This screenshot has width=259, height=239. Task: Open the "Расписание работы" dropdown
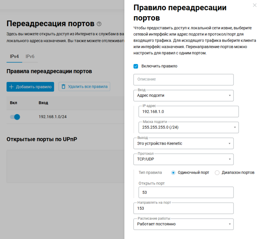[183, 224]
